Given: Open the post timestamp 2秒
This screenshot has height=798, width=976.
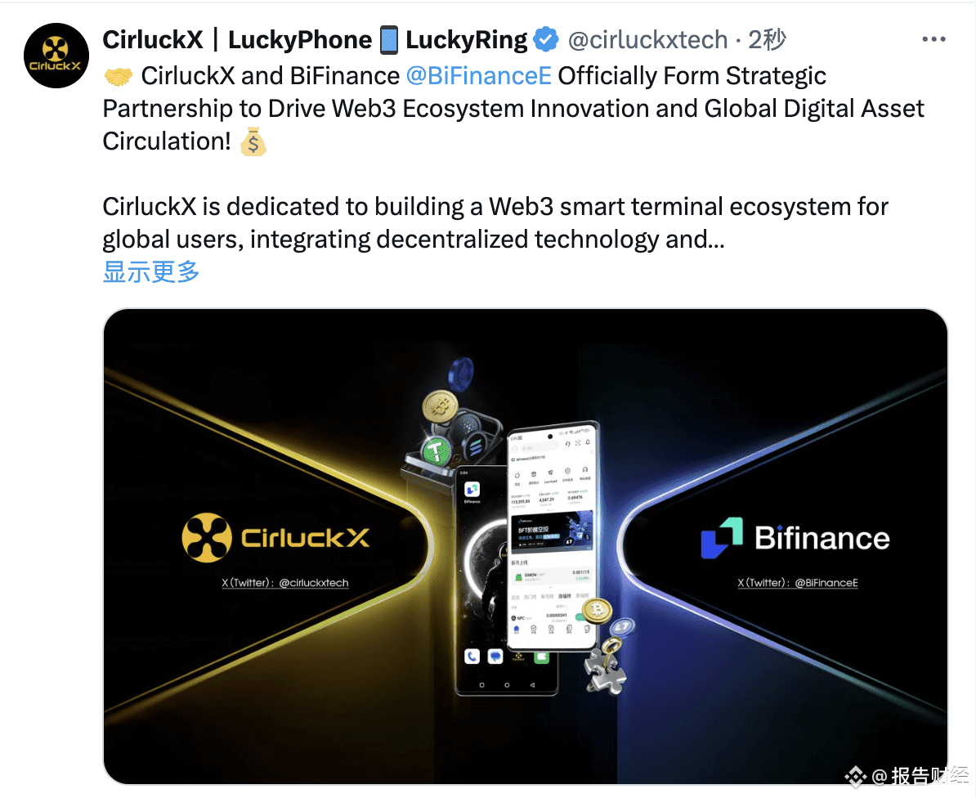Looking at the screenshot, I should click(767, 40).
